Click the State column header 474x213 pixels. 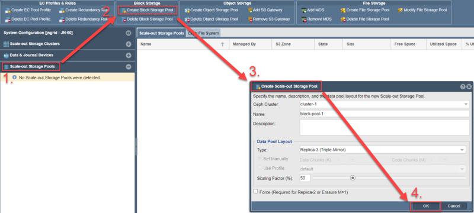(x=328, y=44)
